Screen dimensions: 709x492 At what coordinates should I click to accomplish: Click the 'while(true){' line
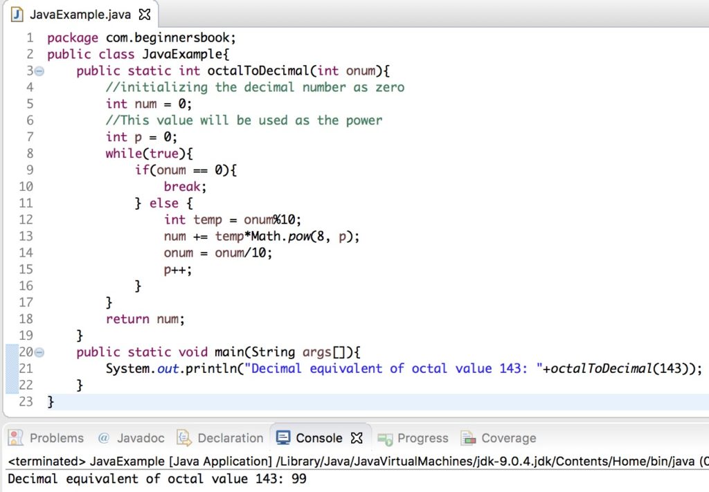(x=150, y=154)
